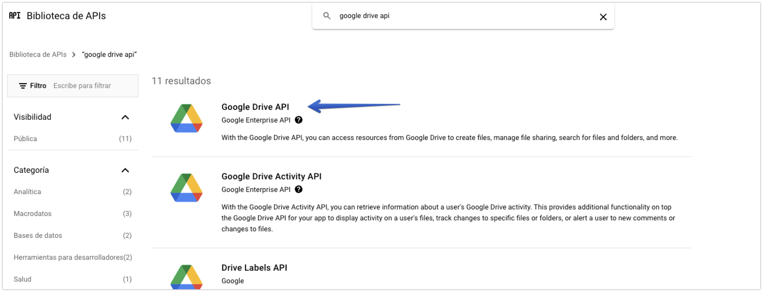The image size is (763, 292).
Task: Click the API logo icon beside Biblioteca de APIs
Action: 14,15
